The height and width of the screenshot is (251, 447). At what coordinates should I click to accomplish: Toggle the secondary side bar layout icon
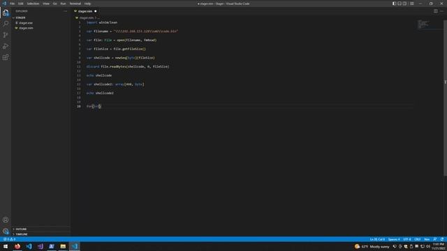pos(405,3)
